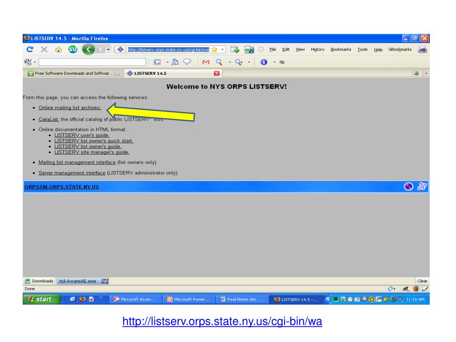This screenshot has height=342, width=456.
Task: Click the Google toolbar speech bubble icon
Action: [x=187, y=62]
